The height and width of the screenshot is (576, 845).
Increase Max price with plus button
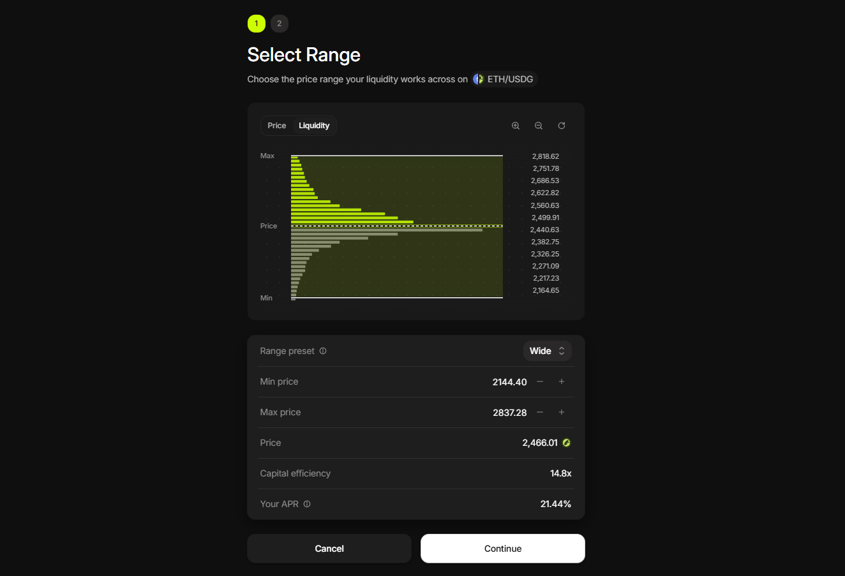point(562,412)
